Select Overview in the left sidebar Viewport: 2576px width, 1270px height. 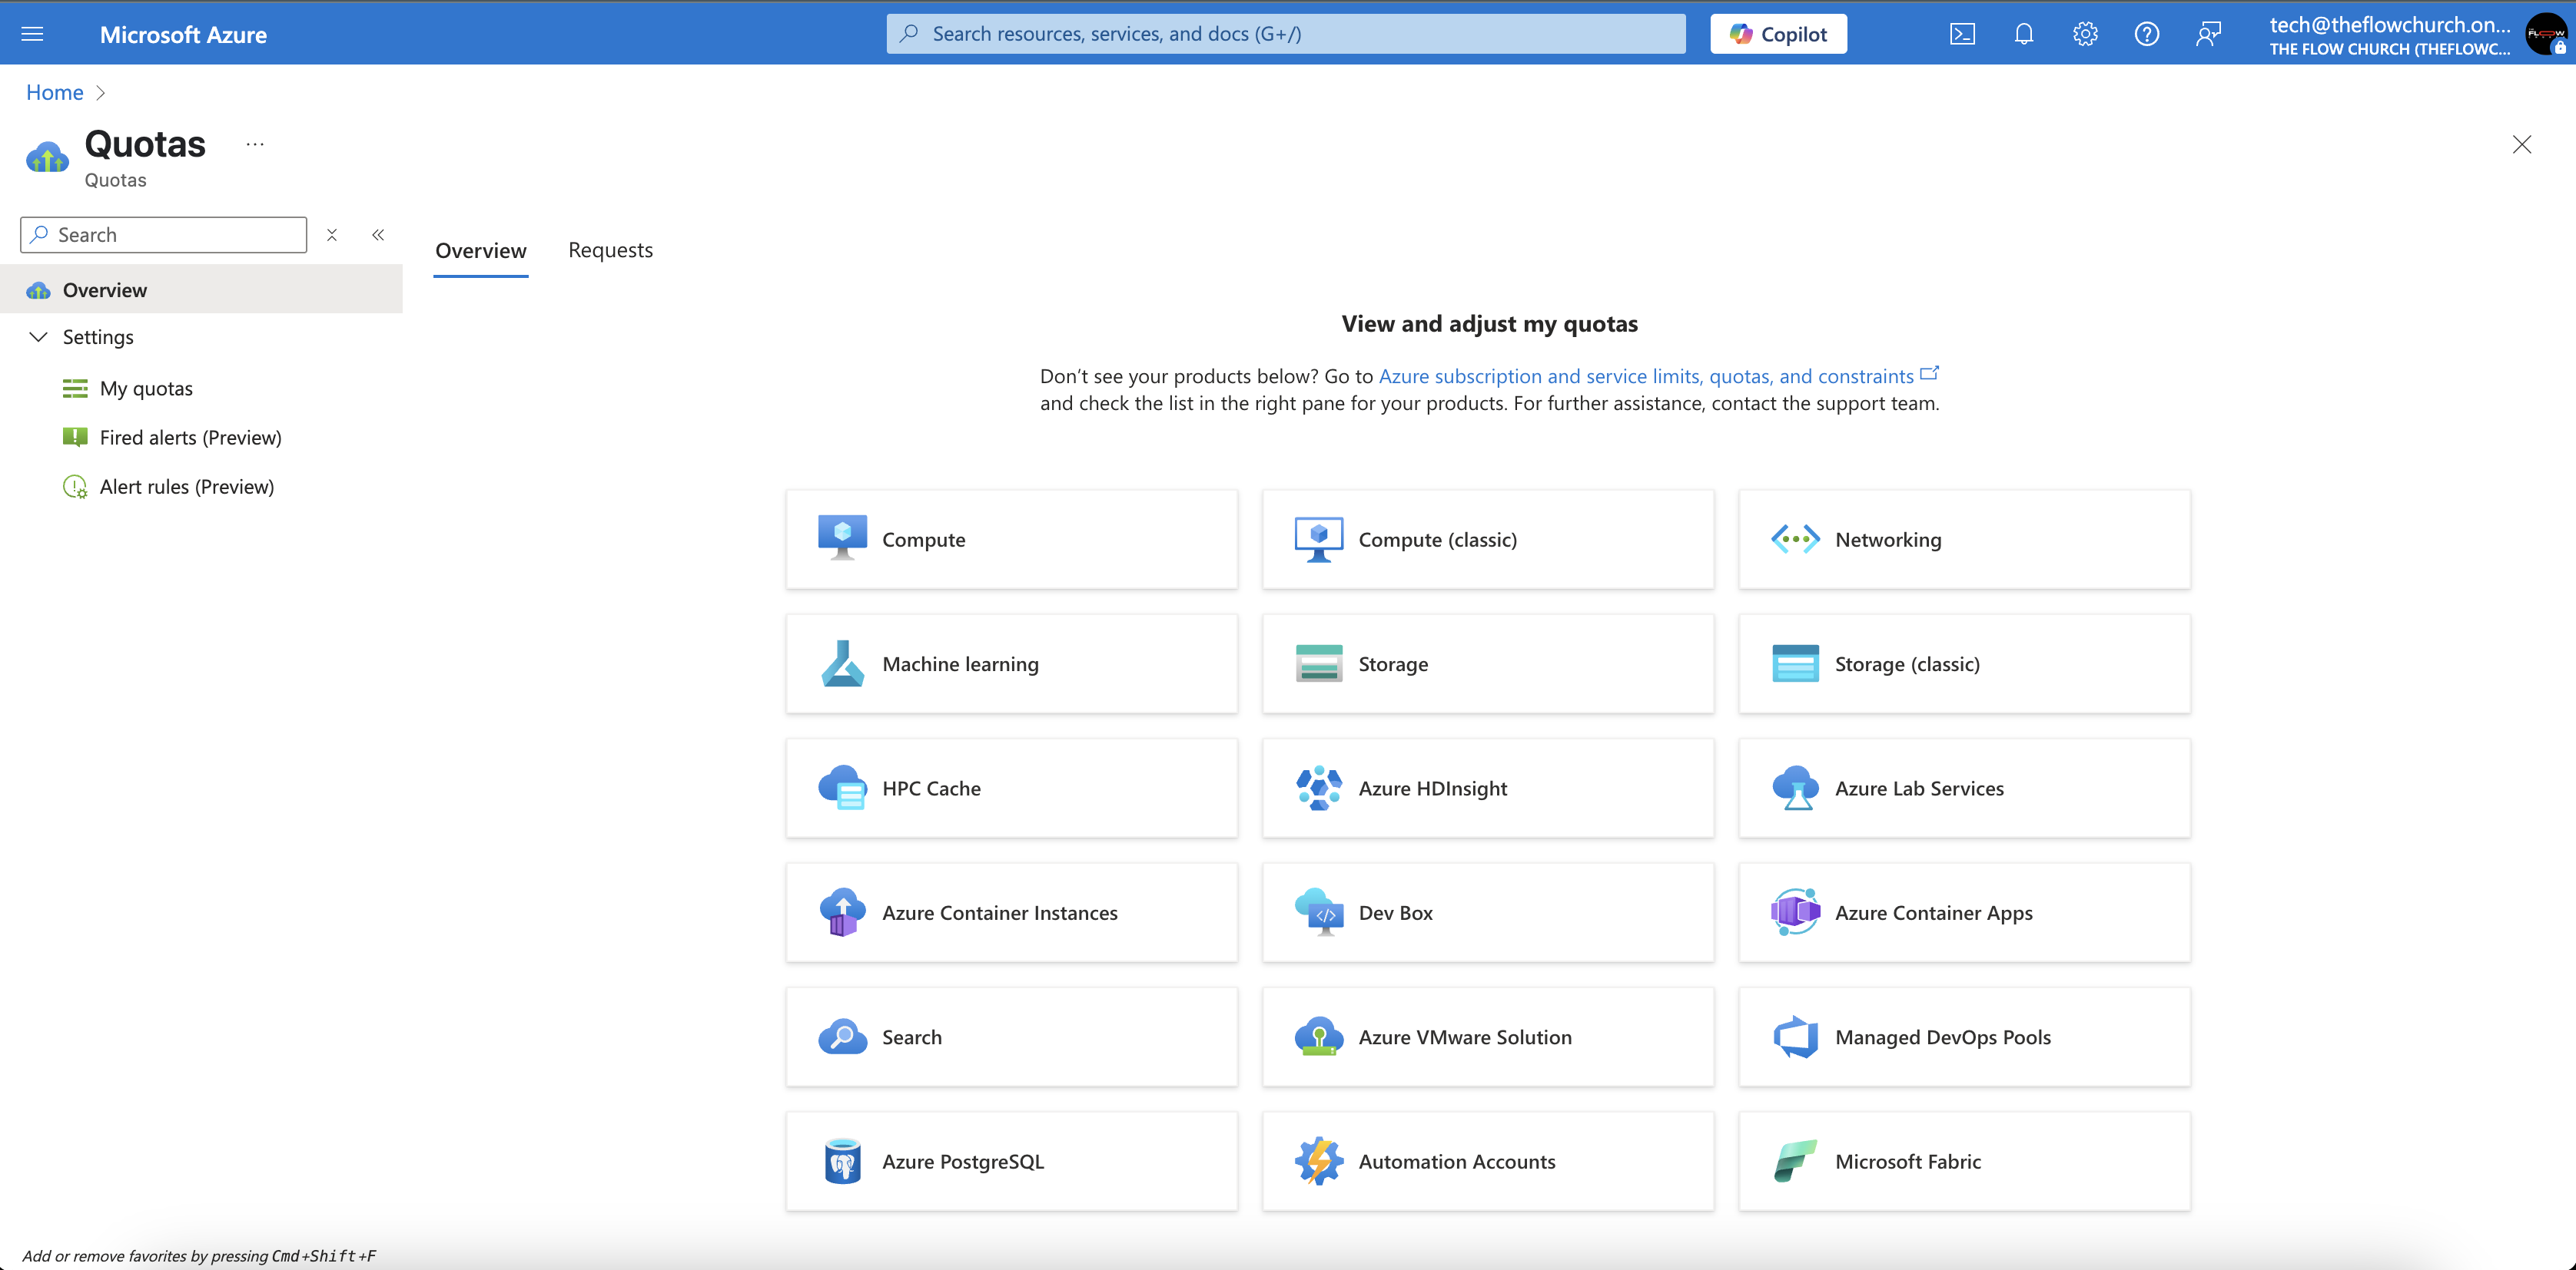pyautogui.click(x=105, y=289)
